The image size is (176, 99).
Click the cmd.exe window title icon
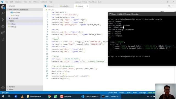[110, 14]
